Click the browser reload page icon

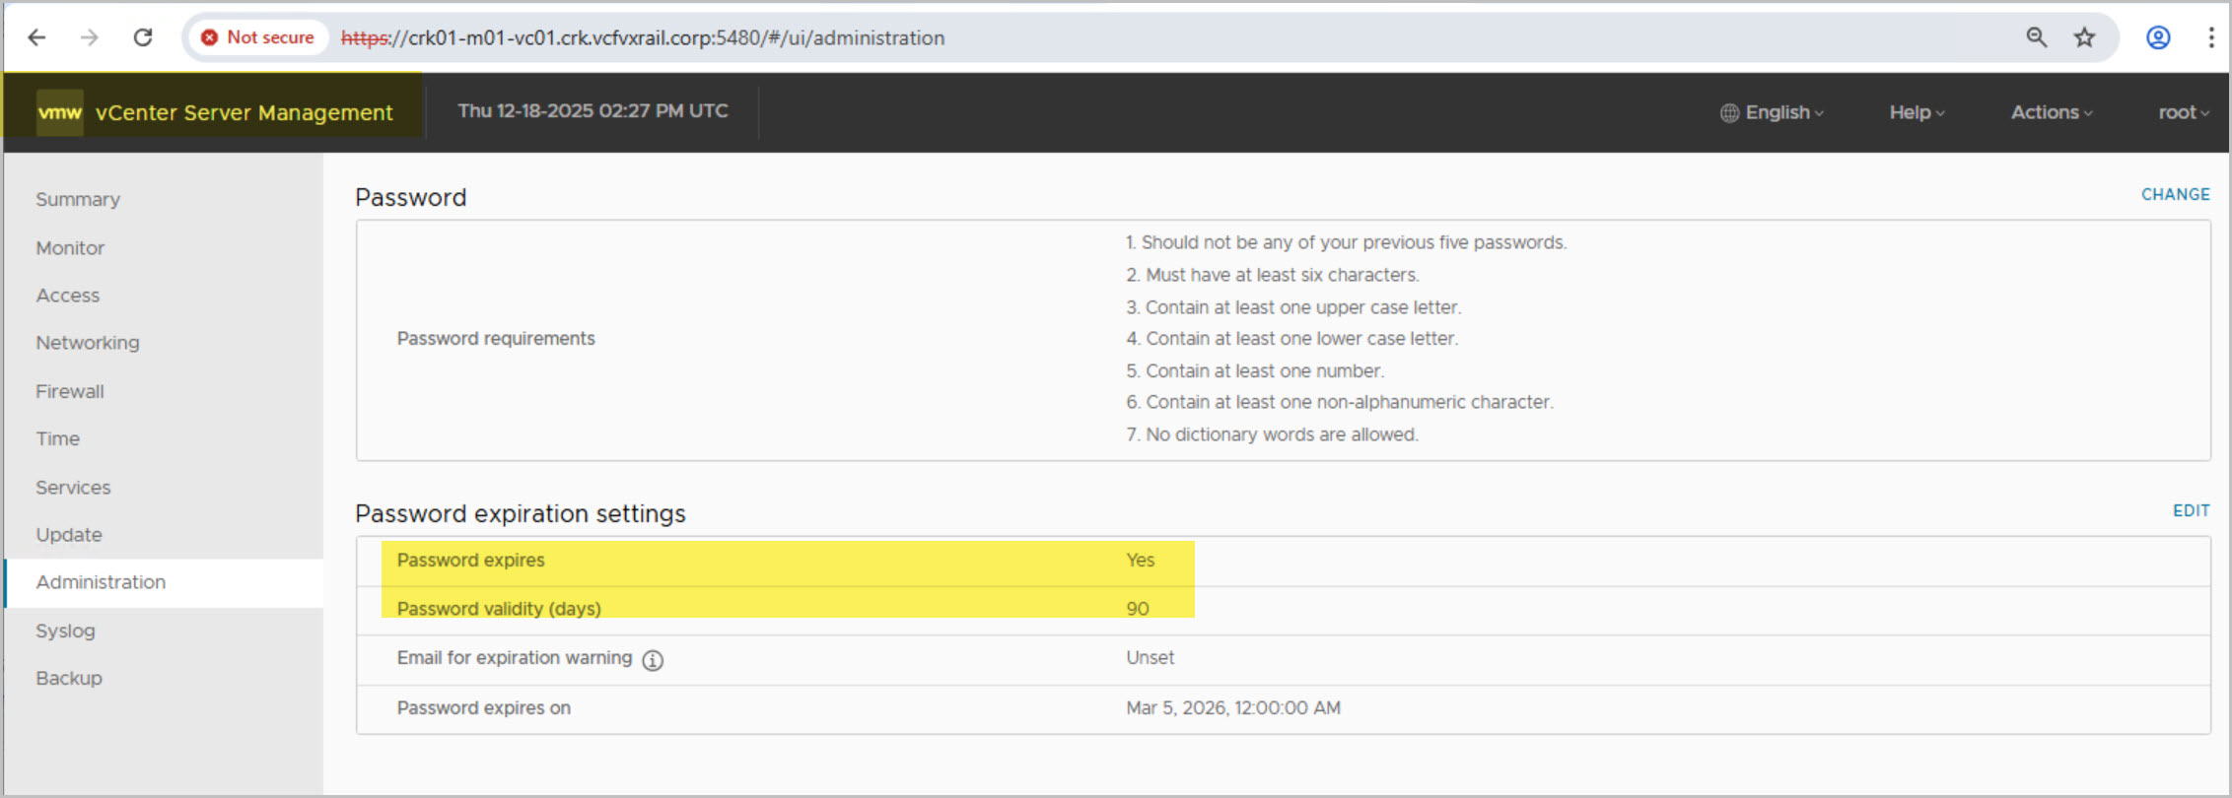(143, 37)
